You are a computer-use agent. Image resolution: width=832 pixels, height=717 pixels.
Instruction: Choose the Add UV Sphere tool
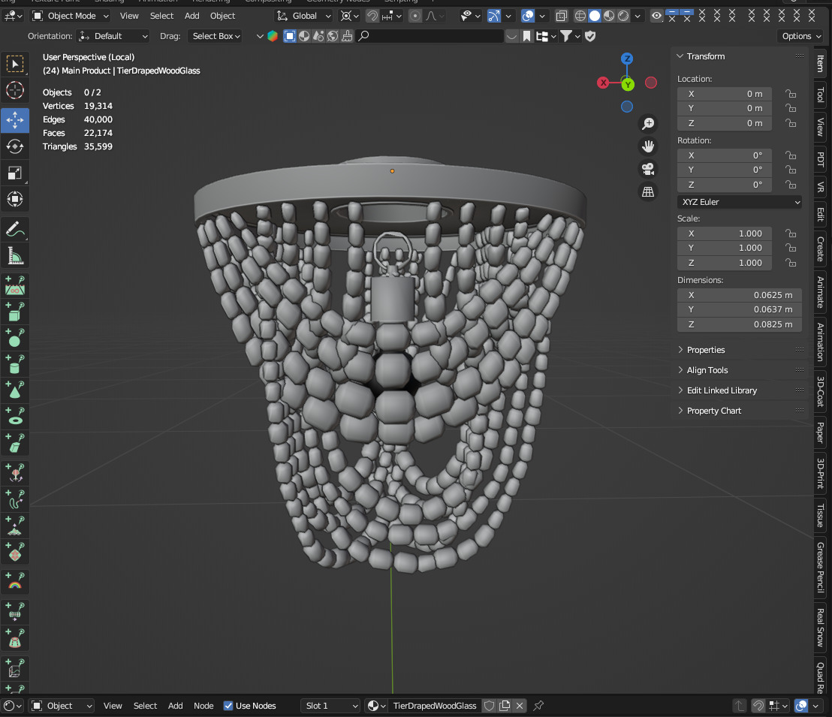[x=15, y=338]
